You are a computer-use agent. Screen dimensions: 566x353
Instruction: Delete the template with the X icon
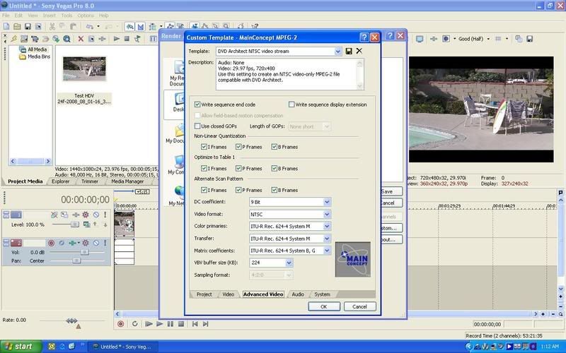point(359,51)
